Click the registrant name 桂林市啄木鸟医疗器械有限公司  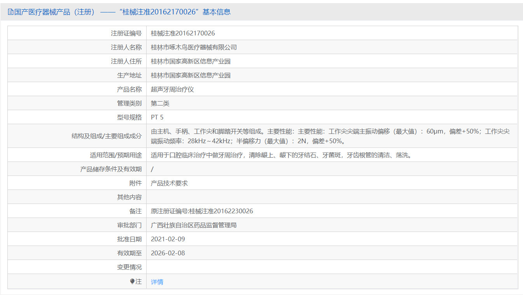point(194,47)
